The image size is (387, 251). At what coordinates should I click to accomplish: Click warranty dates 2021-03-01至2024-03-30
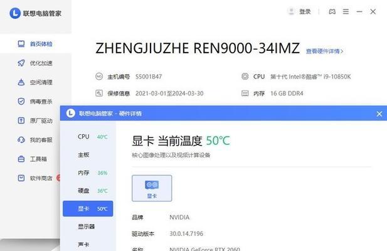[169, 93]
